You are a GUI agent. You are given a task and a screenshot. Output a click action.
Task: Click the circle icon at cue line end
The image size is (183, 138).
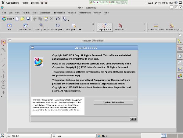(180, 35)
